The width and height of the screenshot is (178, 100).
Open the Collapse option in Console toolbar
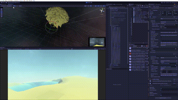[135, 46]
